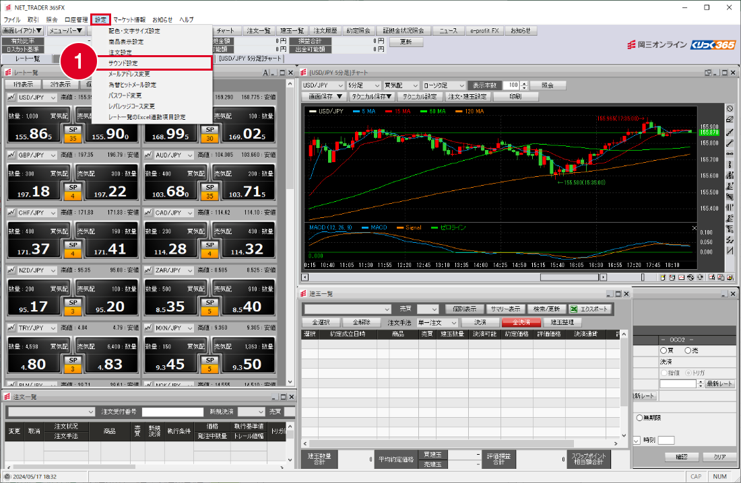Click the chart's horizontal scrollbar thumb

[569, 277]
